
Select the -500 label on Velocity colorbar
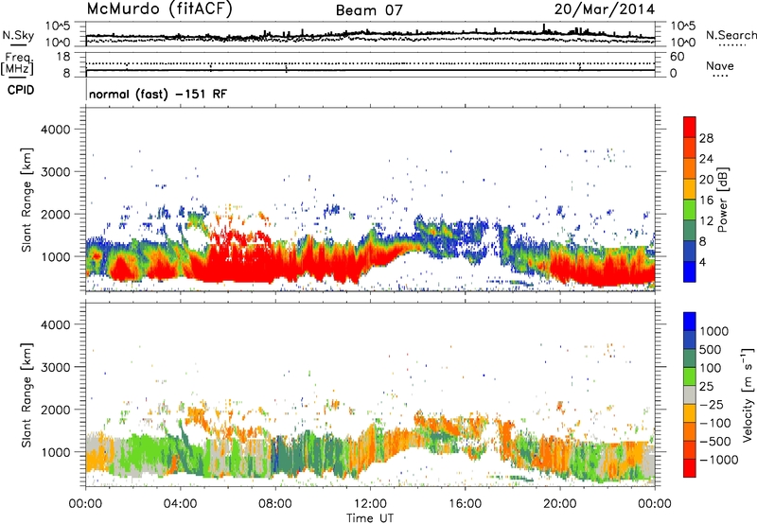(716, 441)
